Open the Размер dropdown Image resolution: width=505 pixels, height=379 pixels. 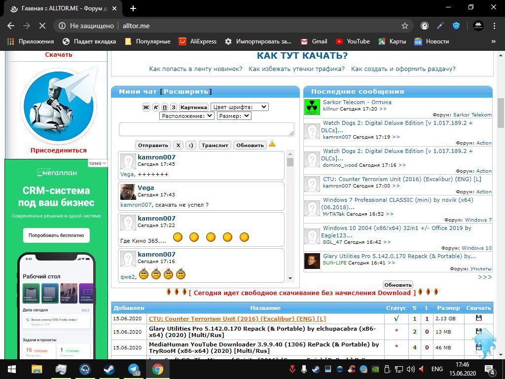tap(234, 116)
